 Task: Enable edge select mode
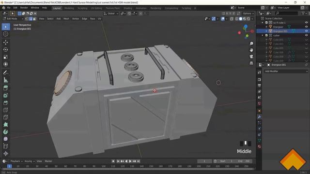pyautogui.click(x=31, y=19)
